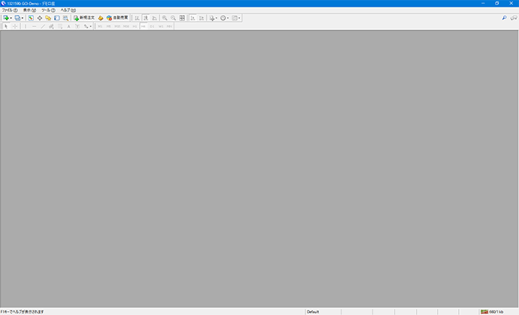Screen dimensions: 519x315
Task: Click the search magnifier icon
Action: click(x=504, y=17)
